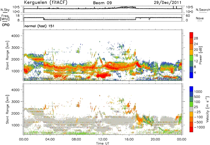Select the 'Nave' legend label

point(200,18)
